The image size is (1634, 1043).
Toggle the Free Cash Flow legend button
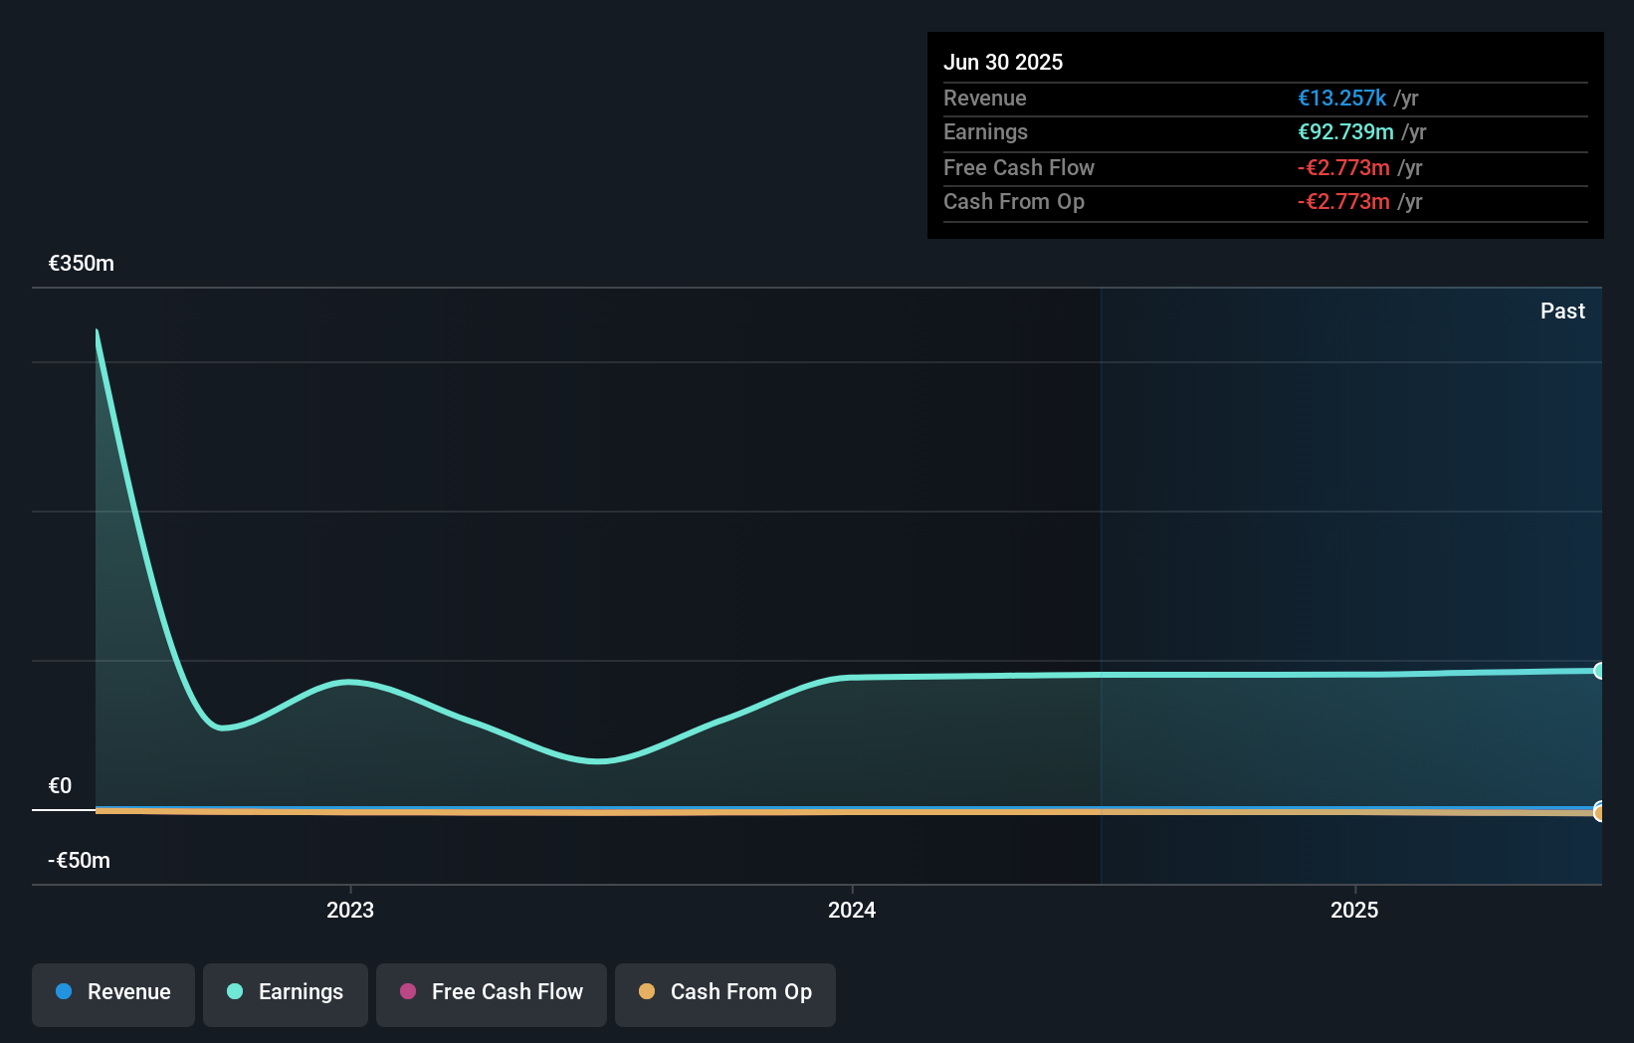pyautogui.click(x=492, y=994)
